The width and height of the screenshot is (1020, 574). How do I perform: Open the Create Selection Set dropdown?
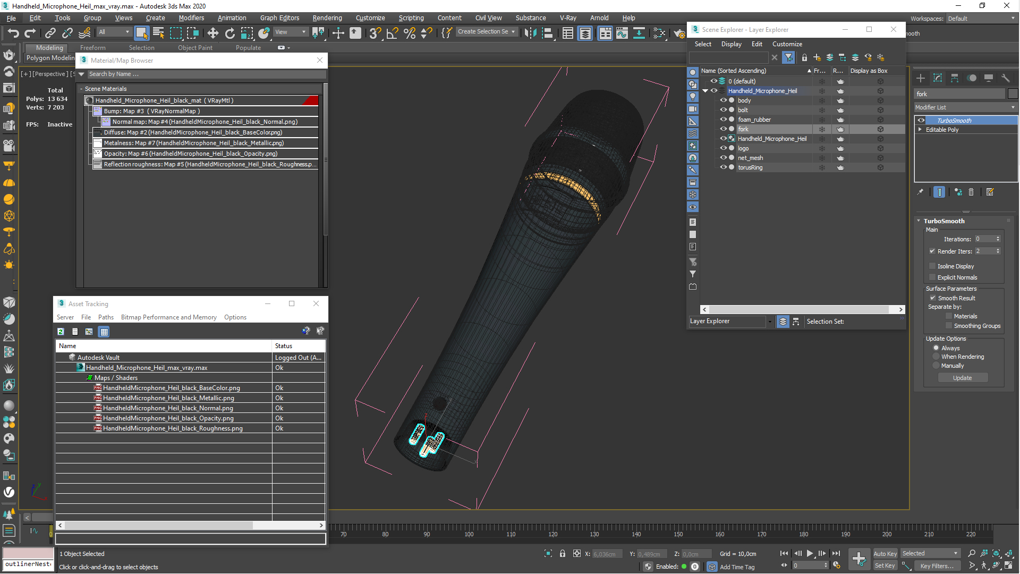pyautogui.click(x=487, y=32)
